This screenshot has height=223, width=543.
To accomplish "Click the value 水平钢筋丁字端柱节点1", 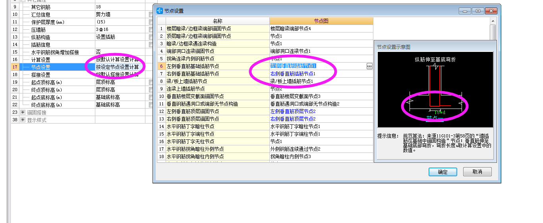I will coord(295,134).
